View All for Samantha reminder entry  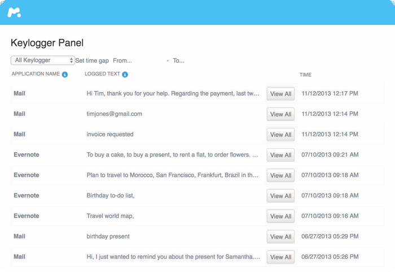click(280, 257)
